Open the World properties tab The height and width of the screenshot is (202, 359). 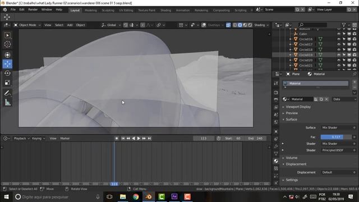click(276, 122)
